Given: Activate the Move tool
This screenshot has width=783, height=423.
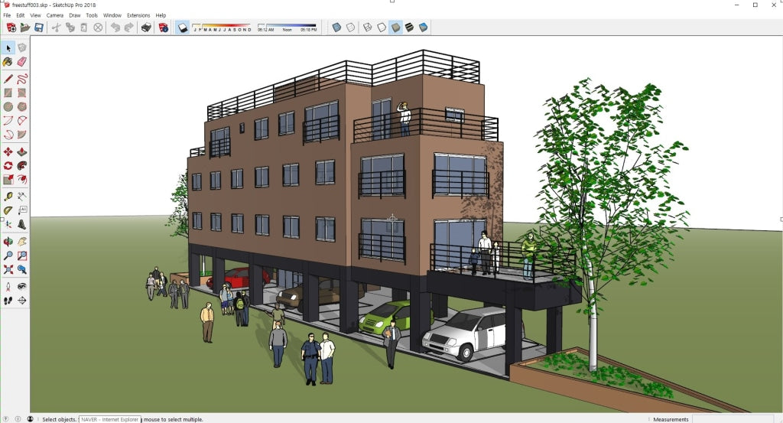Looking at the screenshot, I should (x=8, y=151).
